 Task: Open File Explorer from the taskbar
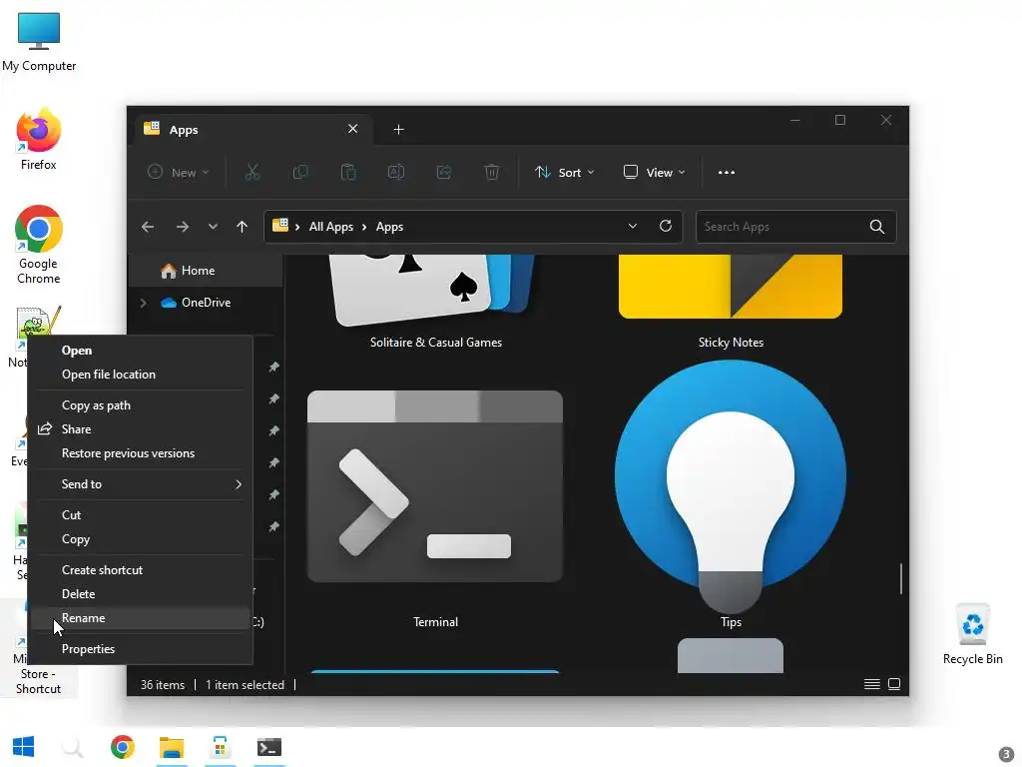point(172,747)
